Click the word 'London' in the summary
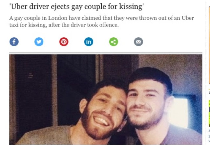The width and height of the screenshot is (210, 145). tap(58, 18)
